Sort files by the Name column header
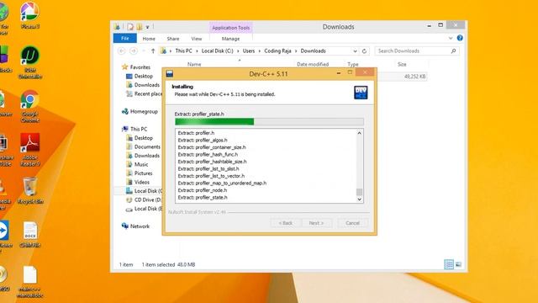Viewport: 538px width, 303px height. [x=194, y=64]
